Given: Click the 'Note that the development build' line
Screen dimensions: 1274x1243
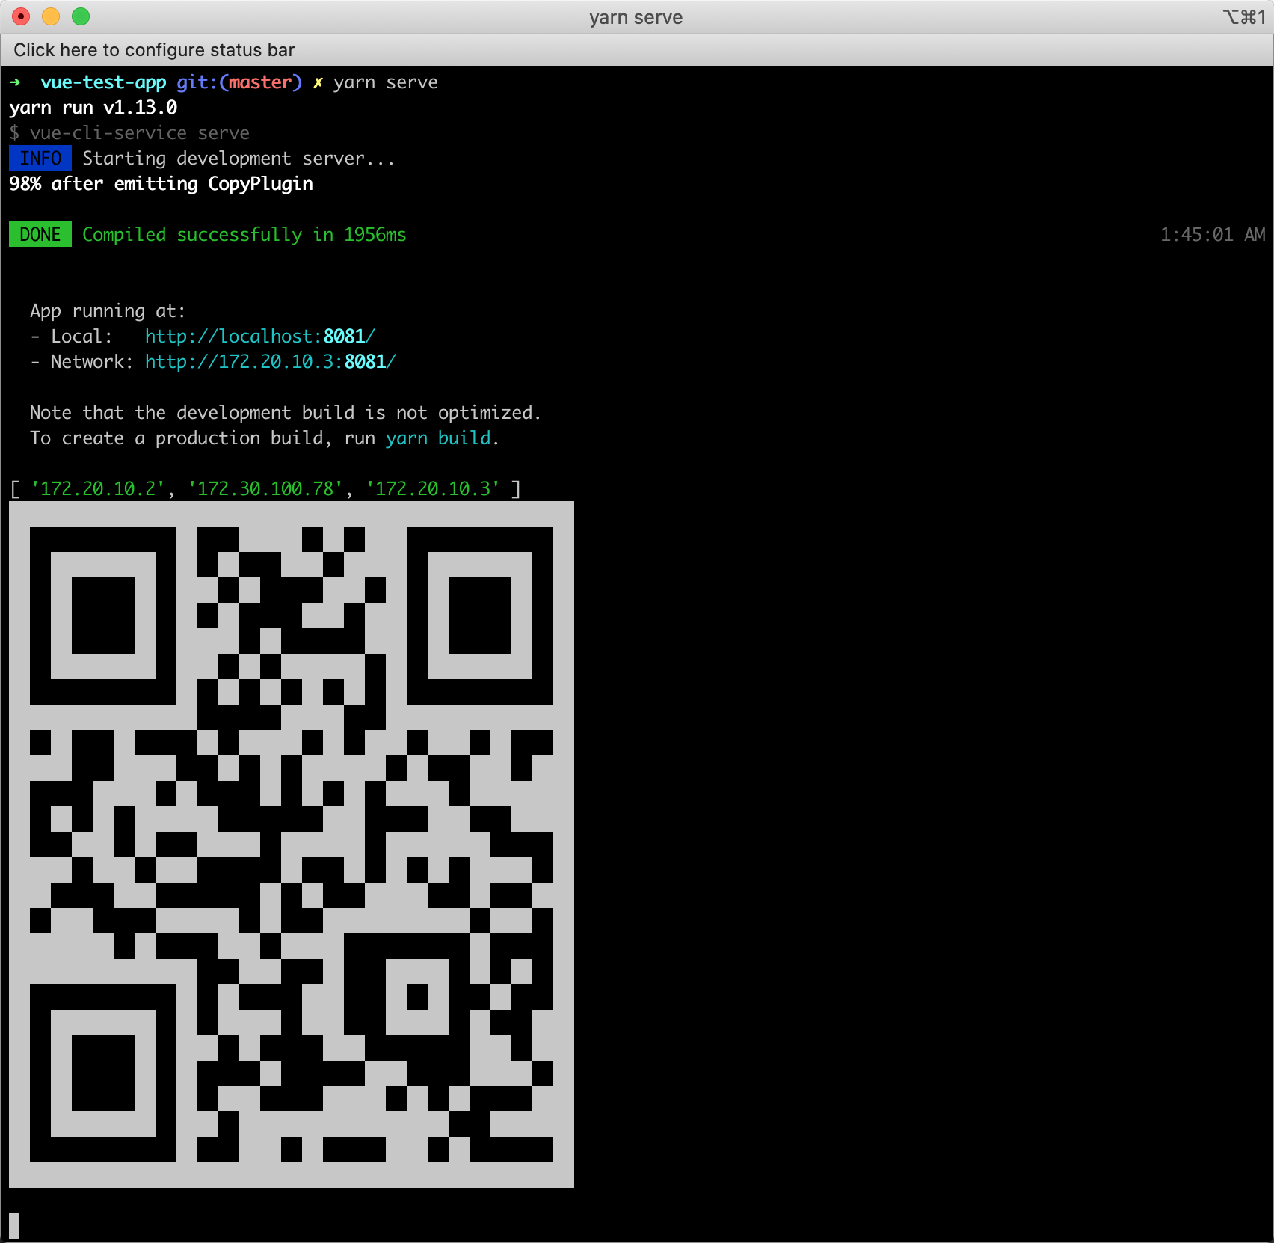Looking at the screenshot, I should click(285, 413).
